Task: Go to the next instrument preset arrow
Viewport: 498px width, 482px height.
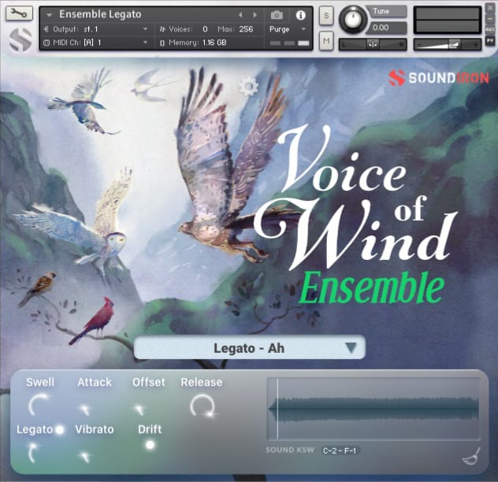Action: pyautogui.click(x=255, y=15)
